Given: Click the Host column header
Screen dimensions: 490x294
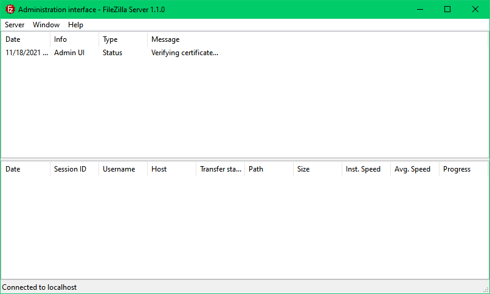Looking at the screenshot, I should (x=171, y=169).
